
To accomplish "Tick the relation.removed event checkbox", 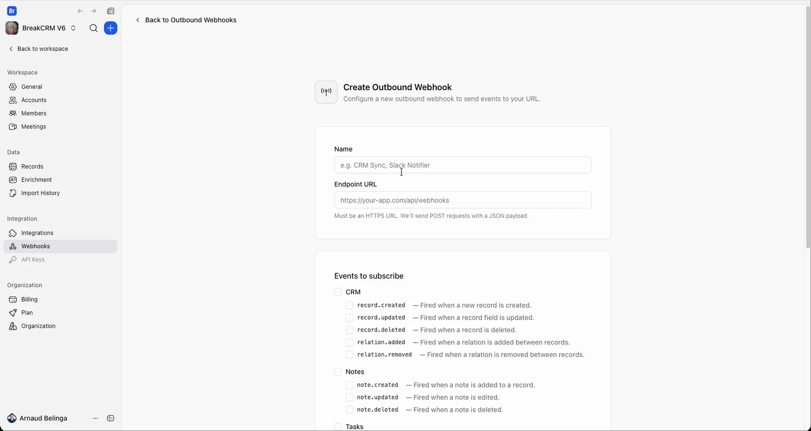I will 349,355.
